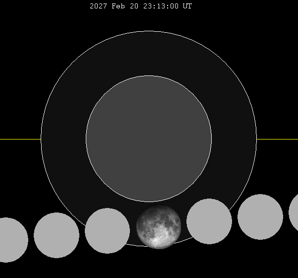This screenshot has width=298, height=278.
Task: Click where right ecliptic line meets penumbra circle
Action: click(256, 139)
